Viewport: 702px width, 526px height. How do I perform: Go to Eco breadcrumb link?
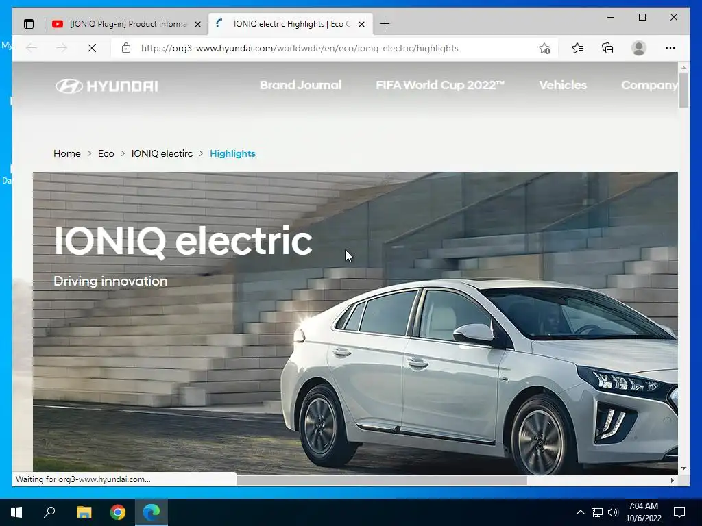[x=106, y=153]
